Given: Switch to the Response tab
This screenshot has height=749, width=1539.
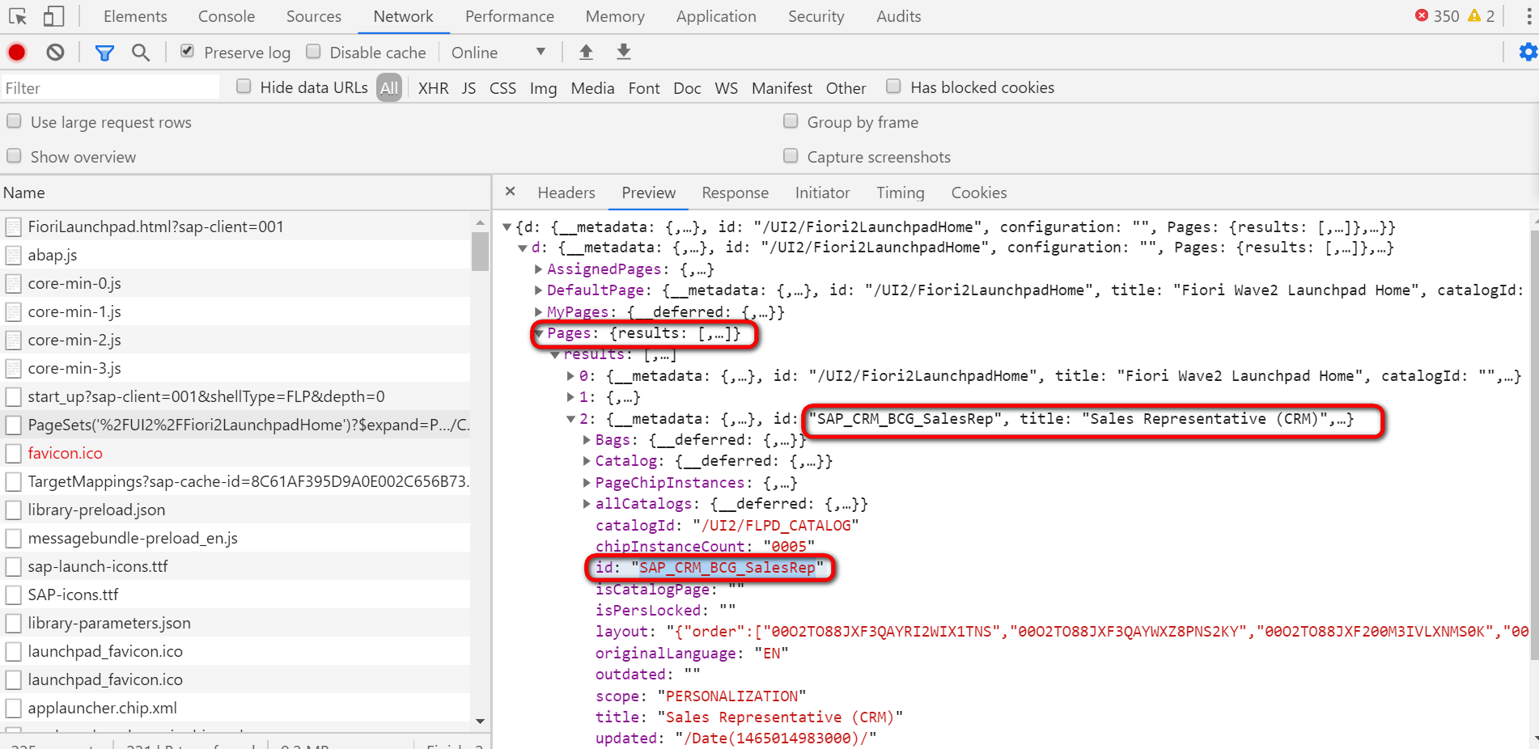Looking at the screenshot, I should coord(735,193).
